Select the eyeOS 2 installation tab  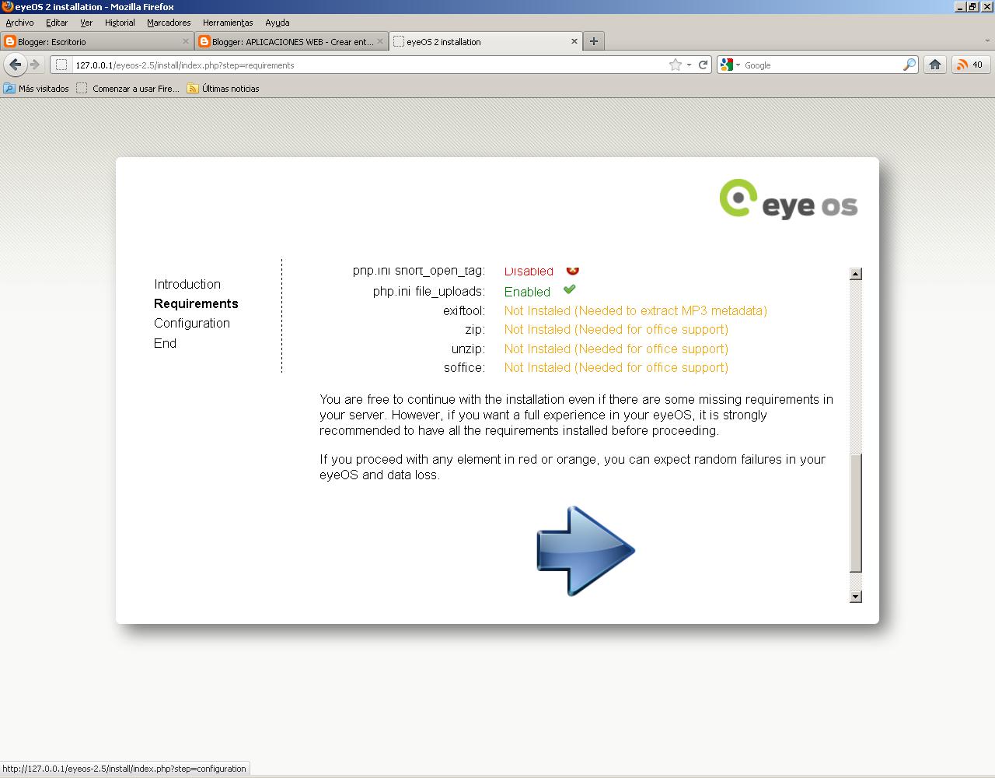(x=486, y=41)
